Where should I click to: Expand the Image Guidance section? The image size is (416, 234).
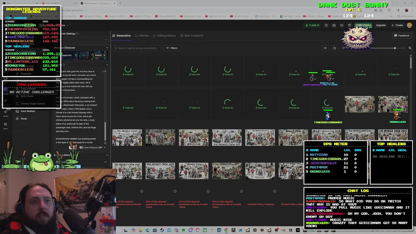click(107, 155)
